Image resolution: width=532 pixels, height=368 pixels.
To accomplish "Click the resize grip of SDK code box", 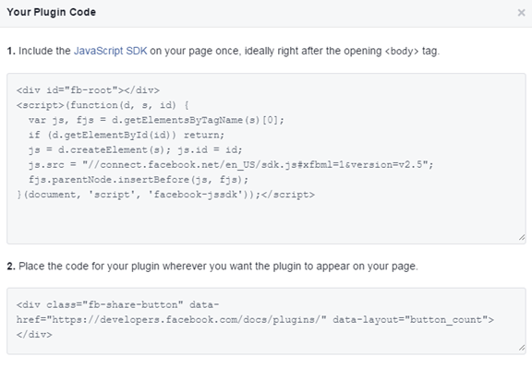I will click(x=522, y=238).
